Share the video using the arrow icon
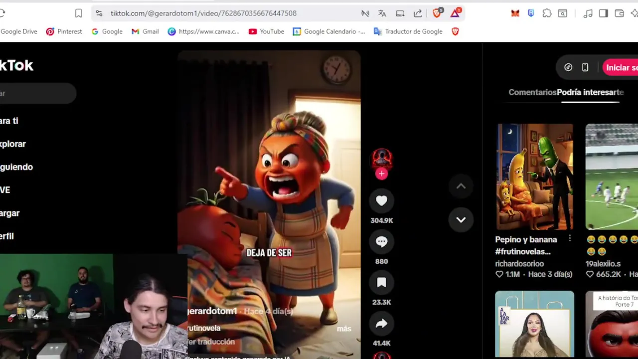 coord(381,324)
